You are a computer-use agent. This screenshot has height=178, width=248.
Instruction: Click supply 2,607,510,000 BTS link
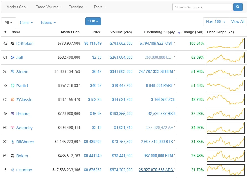click(157, 142)
